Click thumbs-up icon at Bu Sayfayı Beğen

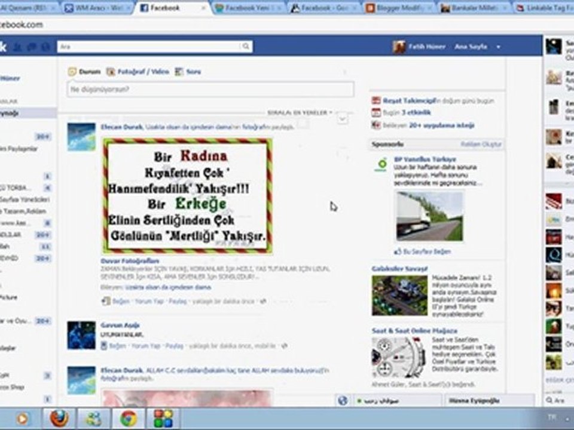click(x=398, y=251)
